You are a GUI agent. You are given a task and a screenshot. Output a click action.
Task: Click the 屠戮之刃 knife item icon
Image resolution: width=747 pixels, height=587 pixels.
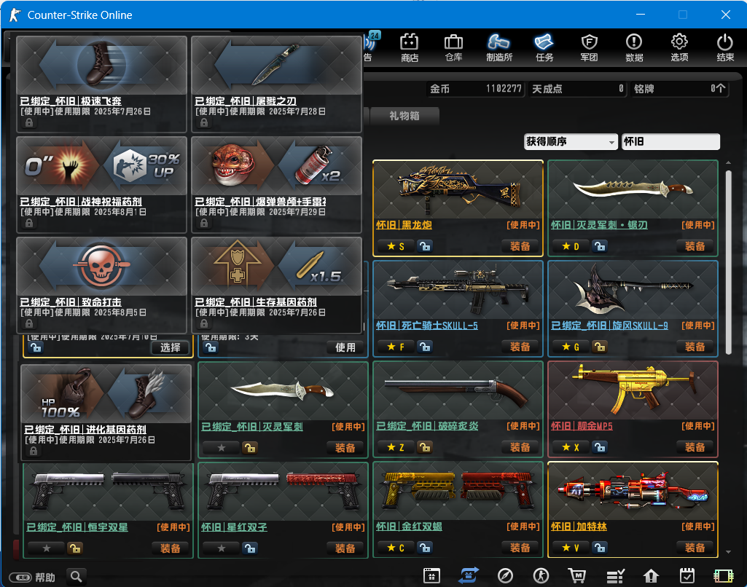pos(276,66)
